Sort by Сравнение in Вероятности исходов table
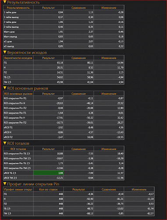The height and width of the screenshot is (220, 167). click(78, 58)
